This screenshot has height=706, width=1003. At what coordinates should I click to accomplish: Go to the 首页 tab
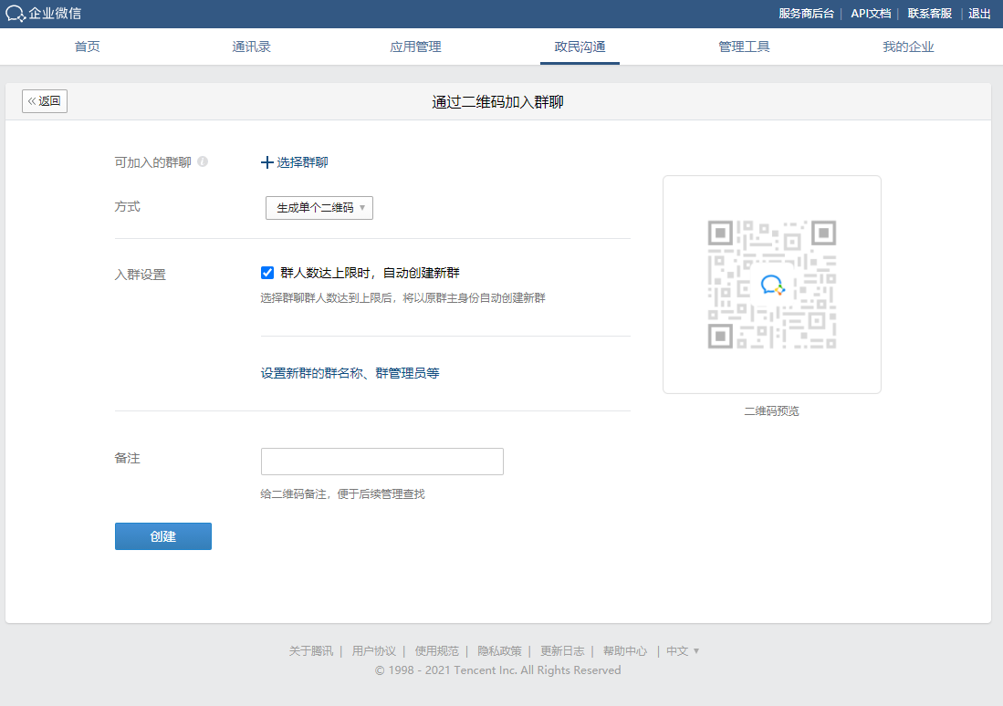click(x=87, y=47)
